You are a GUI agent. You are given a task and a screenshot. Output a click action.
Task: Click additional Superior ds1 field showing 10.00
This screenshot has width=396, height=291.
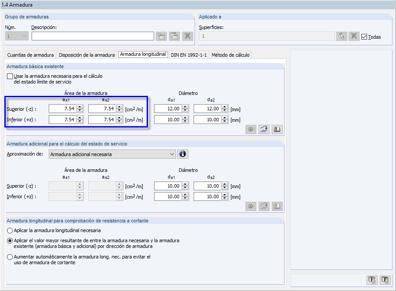click(168, 186)
